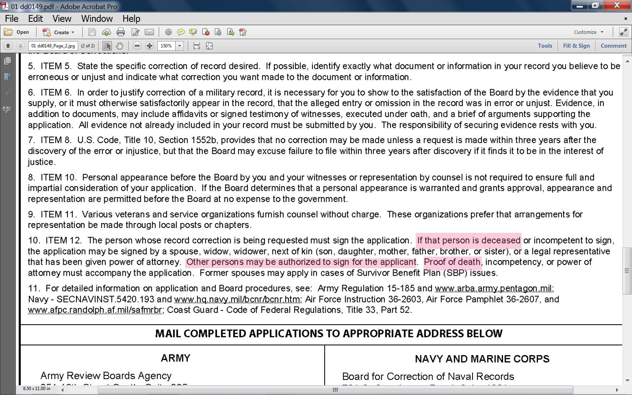
Task: Click the (2 of 2) page count
Action: click(88, 46)
